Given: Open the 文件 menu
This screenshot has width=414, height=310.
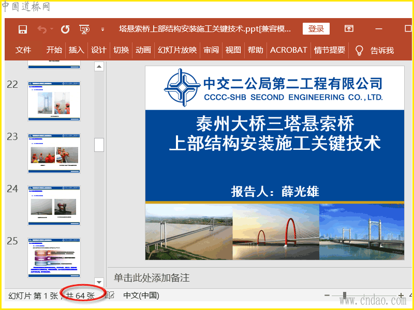Looking at the screenshot, I should tap(23, 50).
